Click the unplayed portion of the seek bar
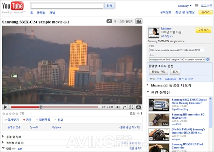214x152 pixels. pos(70,107)
